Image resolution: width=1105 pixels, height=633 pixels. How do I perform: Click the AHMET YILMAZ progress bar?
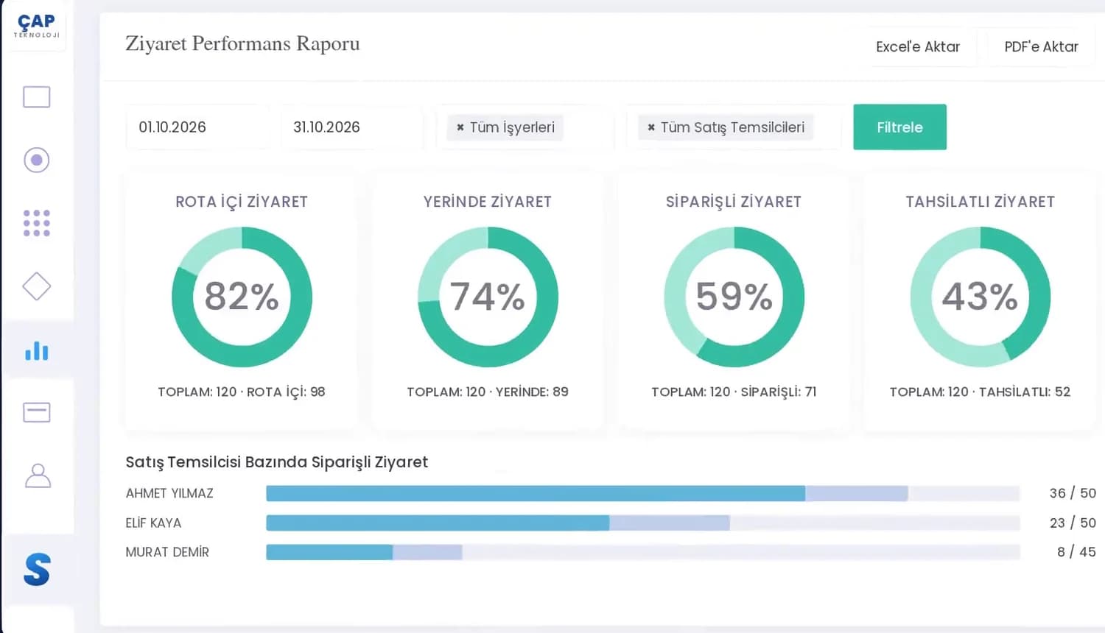[643, 493]
